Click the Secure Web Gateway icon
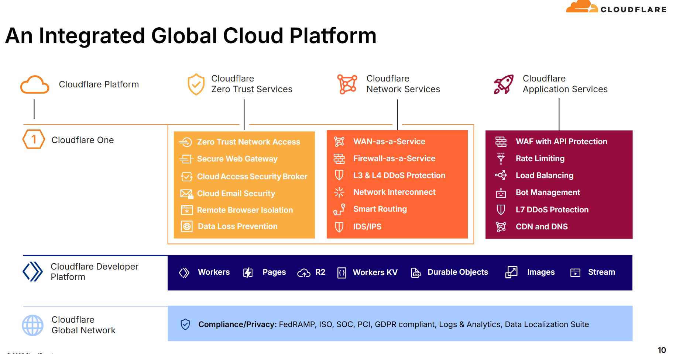 [186, 159]
